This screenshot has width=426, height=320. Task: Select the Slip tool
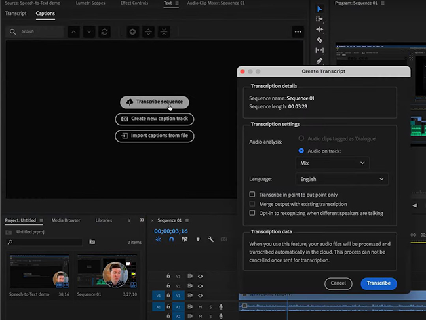point(320,50)
